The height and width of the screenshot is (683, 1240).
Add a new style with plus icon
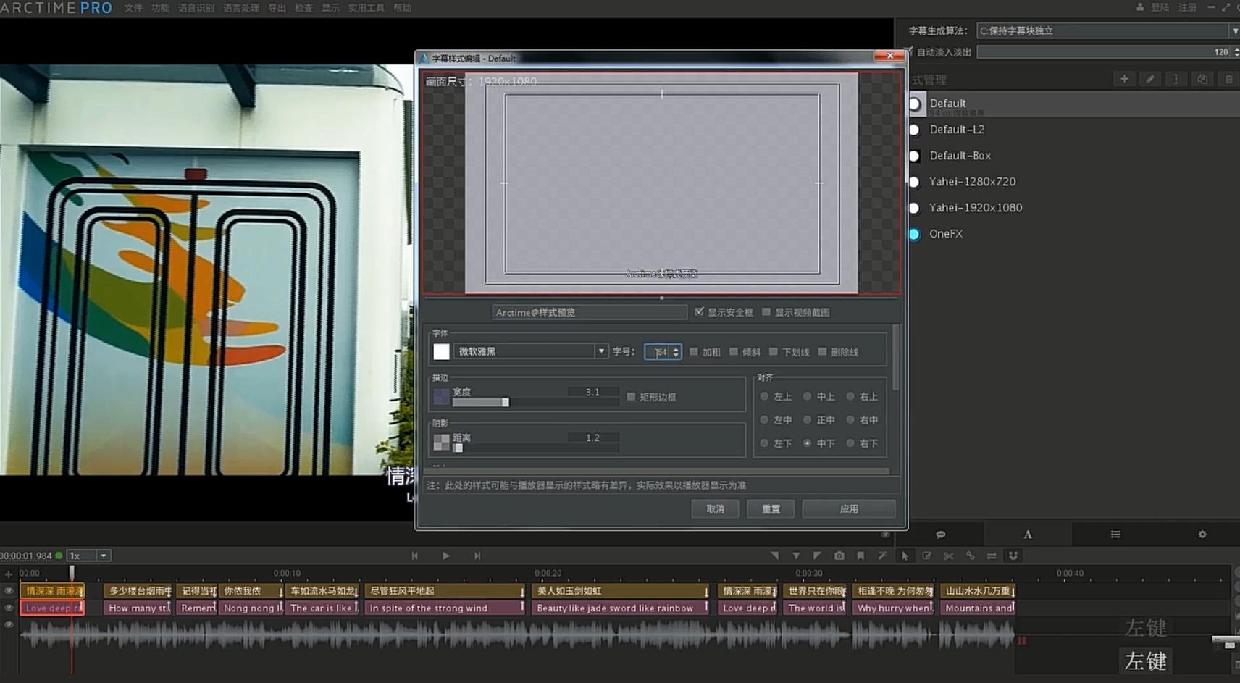[x=1124, y=79]
